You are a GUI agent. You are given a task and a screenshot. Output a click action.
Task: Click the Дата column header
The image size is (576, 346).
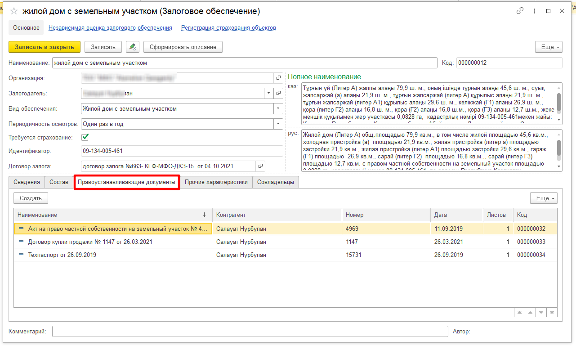point(456,215)
